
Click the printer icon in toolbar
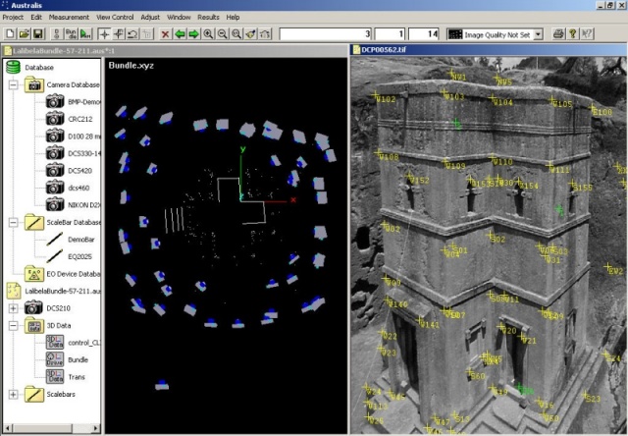[x=558, y=33]
